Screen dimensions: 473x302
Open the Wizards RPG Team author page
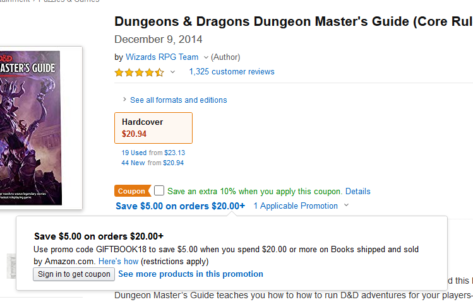click(162, 57)
